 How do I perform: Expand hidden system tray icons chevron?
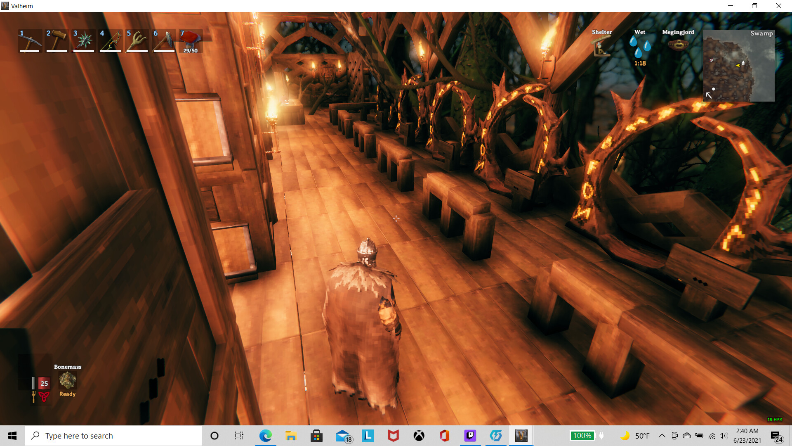662,436
